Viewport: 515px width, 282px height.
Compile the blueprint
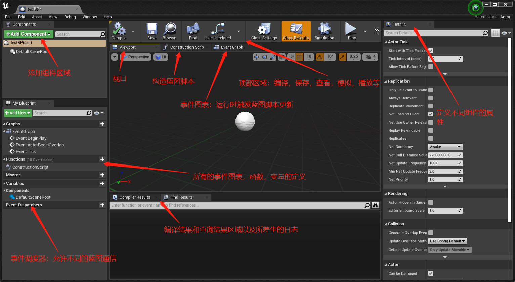pos(119,31)
